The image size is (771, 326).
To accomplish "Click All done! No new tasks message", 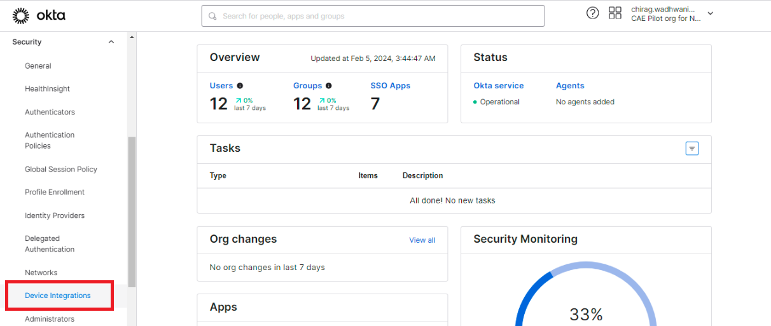I will (x=452, y=200).
